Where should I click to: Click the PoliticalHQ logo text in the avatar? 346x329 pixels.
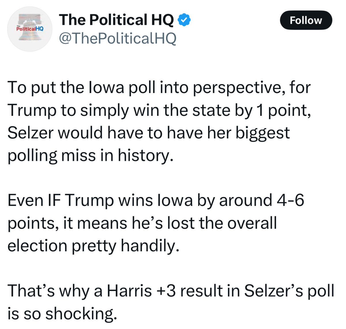(x=30, y=29)
